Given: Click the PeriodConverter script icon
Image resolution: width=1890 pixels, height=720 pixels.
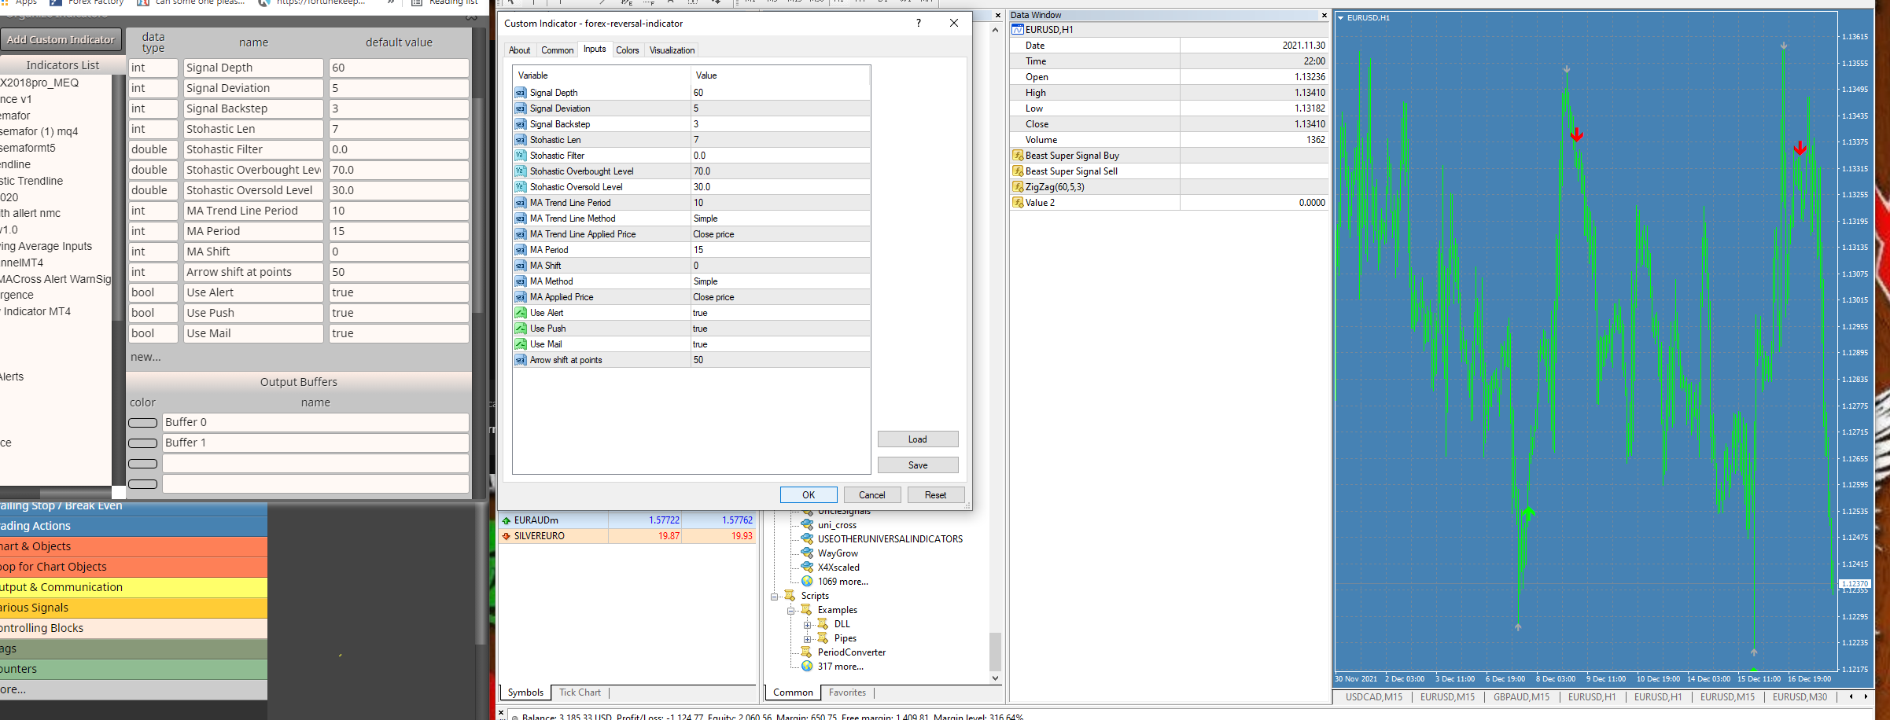Looking at the screenshot, I should [x=806, y=652].
